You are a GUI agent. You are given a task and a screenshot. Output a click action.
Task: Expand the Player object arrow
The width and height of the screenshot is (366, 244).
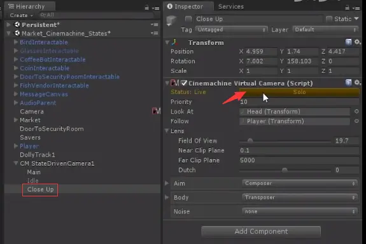[x=16, y=146]
